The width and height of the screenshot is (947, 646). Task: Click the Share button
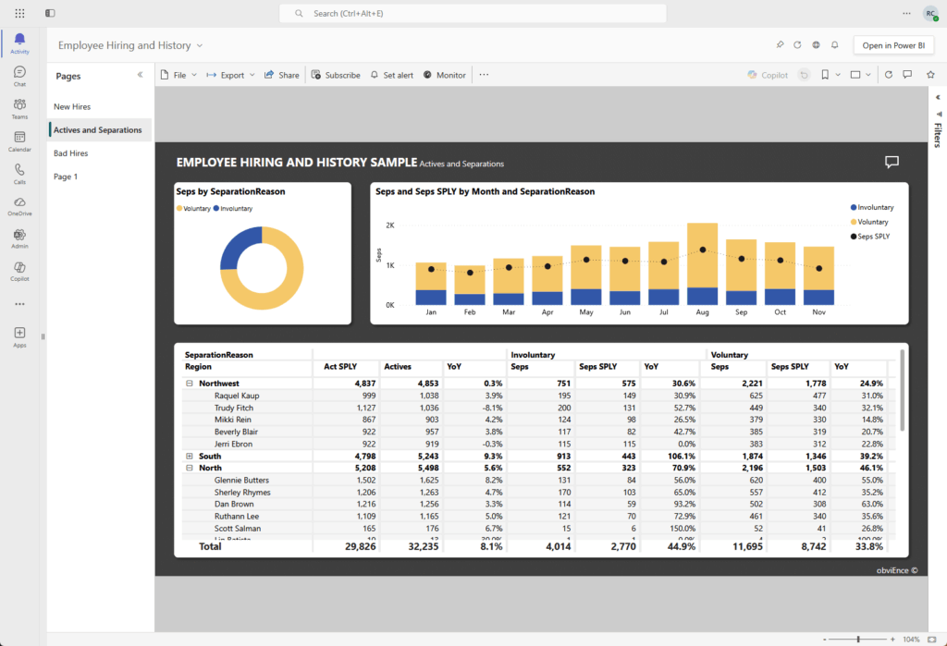point(281,75)
